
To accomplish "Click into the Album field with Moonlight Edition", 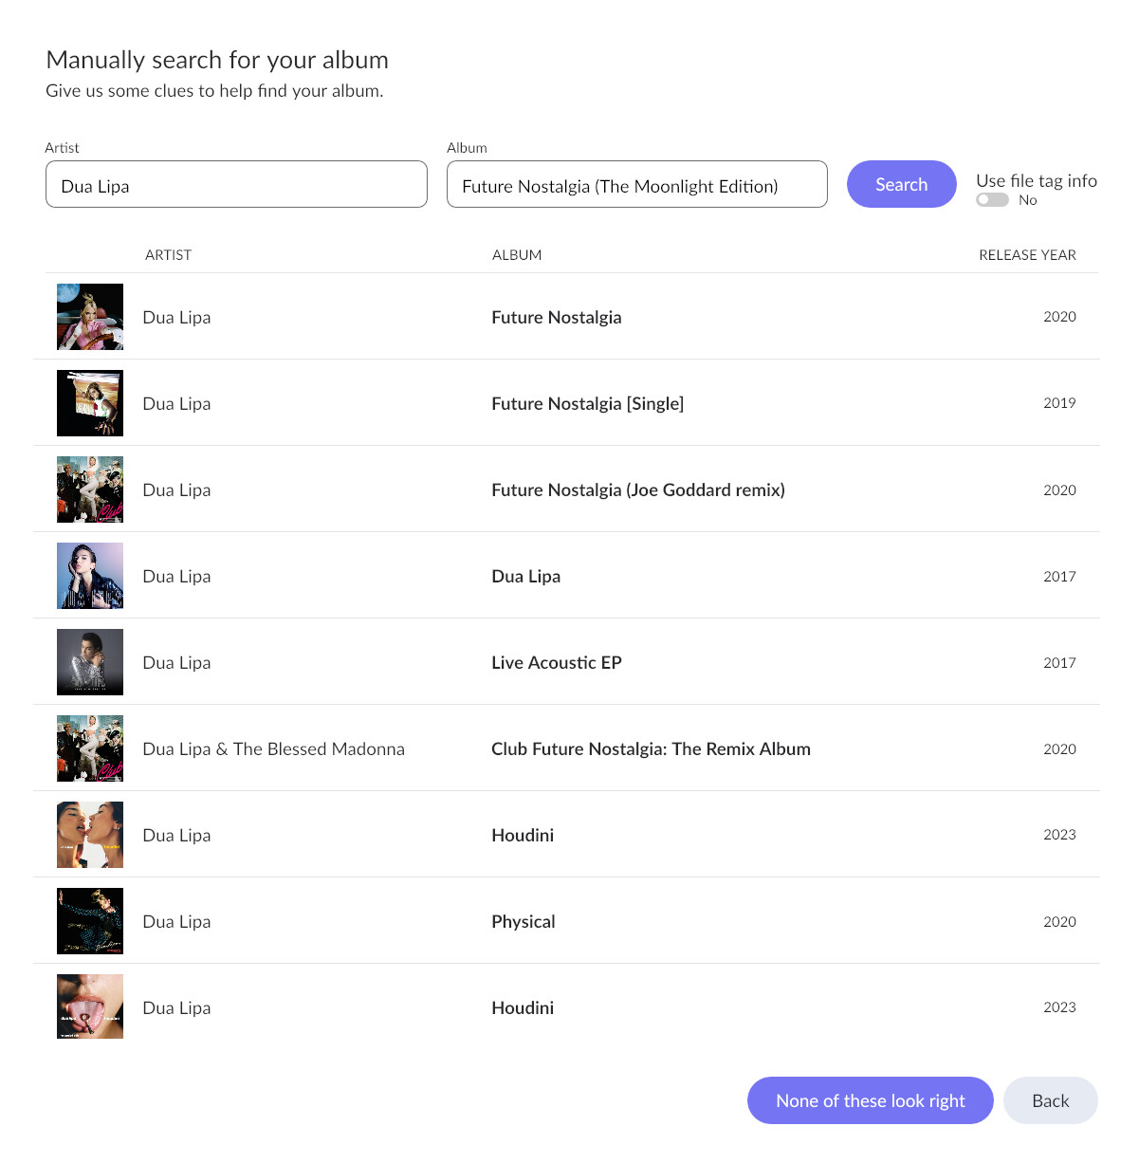I will [637, 184].
